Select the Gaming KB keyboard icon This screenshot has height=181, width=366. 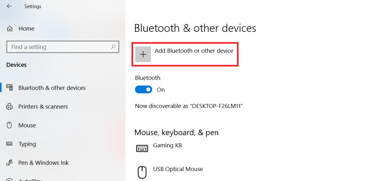(142, 149)
